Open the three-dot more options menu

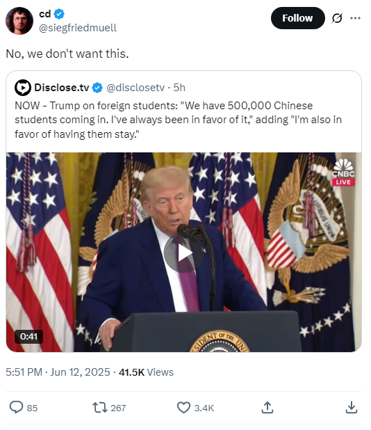click(355, 18)
